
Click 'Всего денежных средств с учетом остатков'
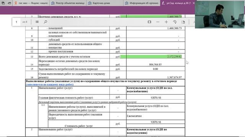point(64,57)
